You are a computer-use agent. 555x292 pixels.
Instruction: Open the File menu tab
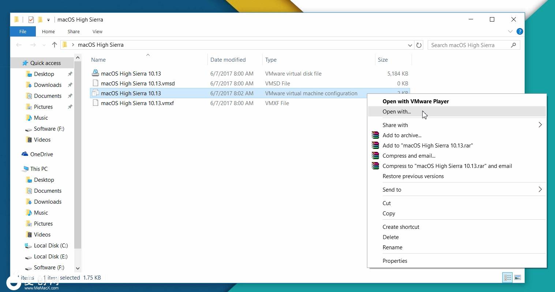pos(23,31)
